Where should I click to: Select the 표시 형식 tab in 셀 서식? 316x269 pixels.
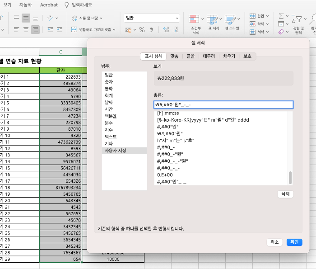point(153,56)
